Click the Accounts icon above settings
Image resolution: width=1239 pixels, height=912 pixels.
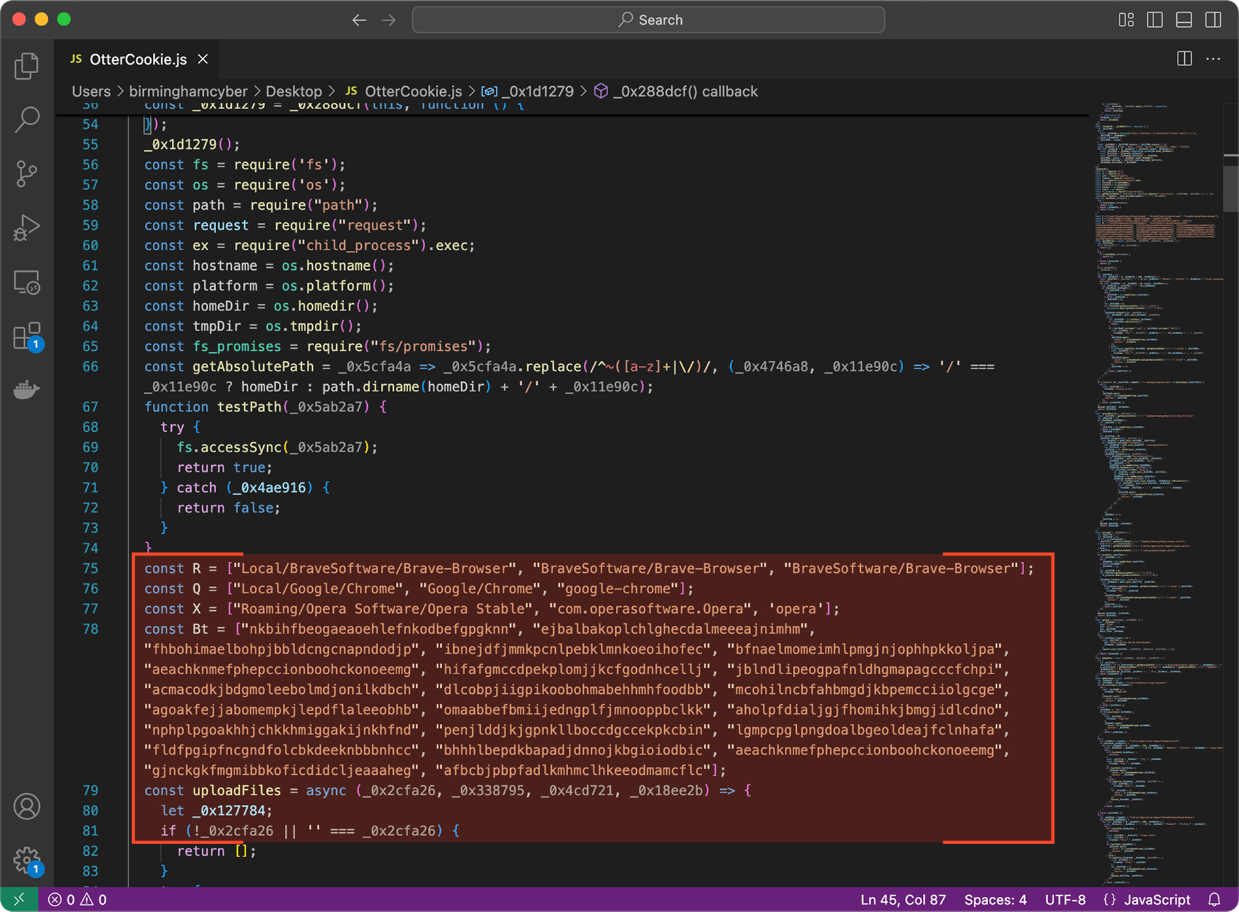(x=26, y=806)
